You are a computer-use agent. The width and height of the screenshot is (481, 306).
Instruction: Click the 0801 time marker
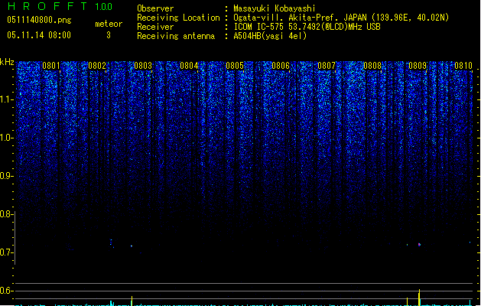coord(51,66)
